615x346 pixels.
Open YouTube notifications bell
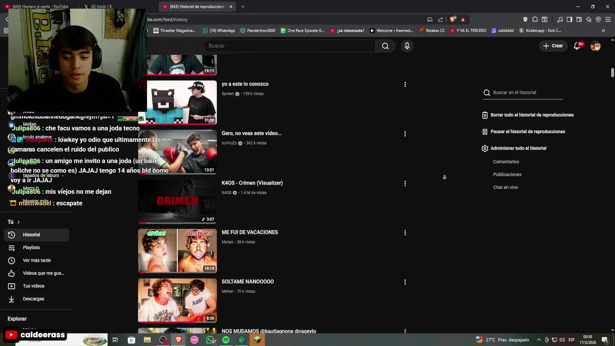[577, 46]
